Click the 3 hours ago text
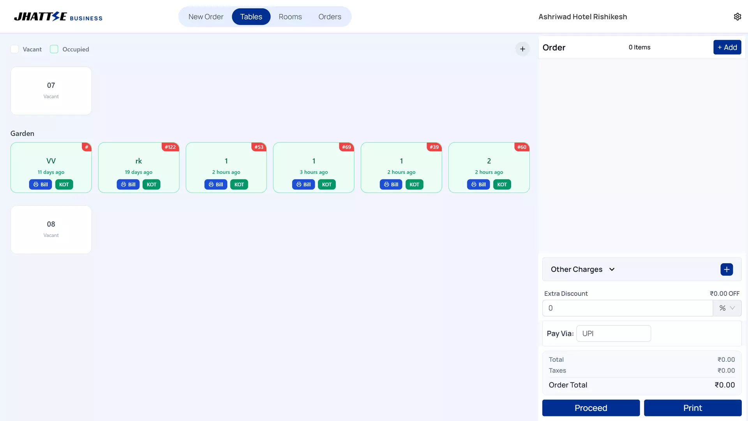 314,172
